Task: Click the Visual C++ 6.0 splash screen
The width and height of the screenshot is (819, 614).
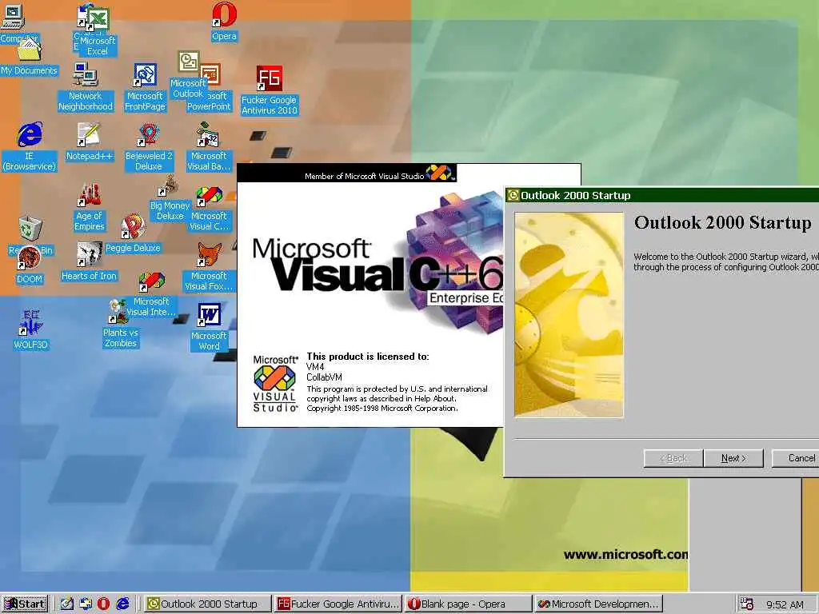Action: point(370,295)
